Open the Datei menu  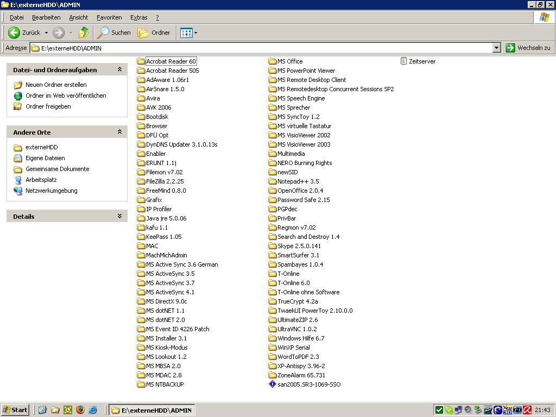17,17
